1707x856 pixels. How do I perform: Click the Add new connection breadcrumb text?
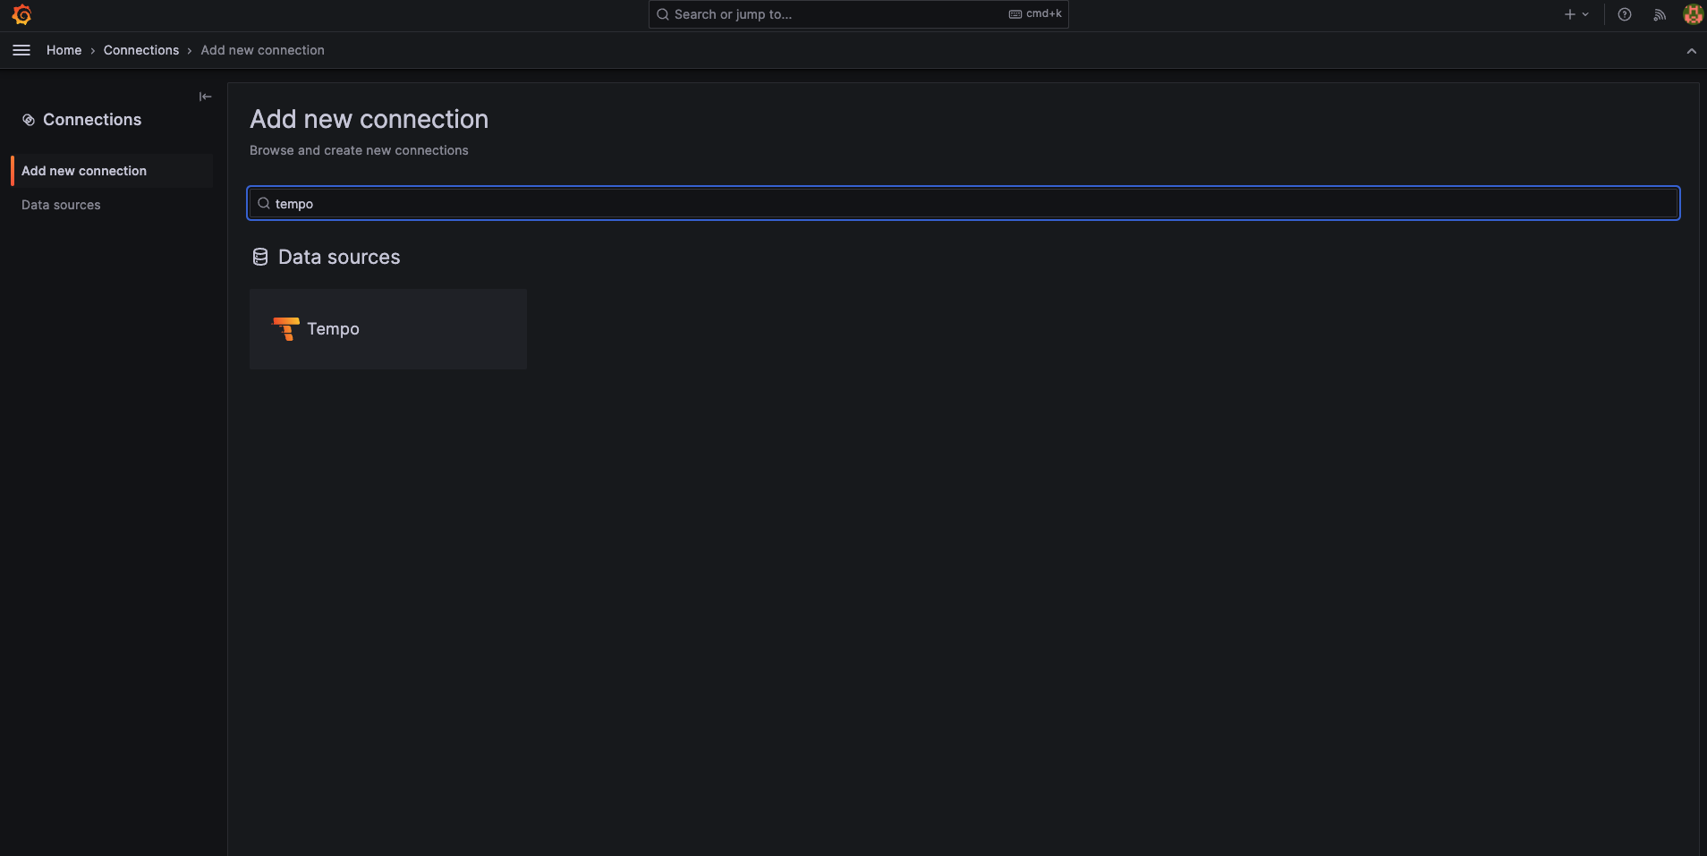(x=262, y=50)
